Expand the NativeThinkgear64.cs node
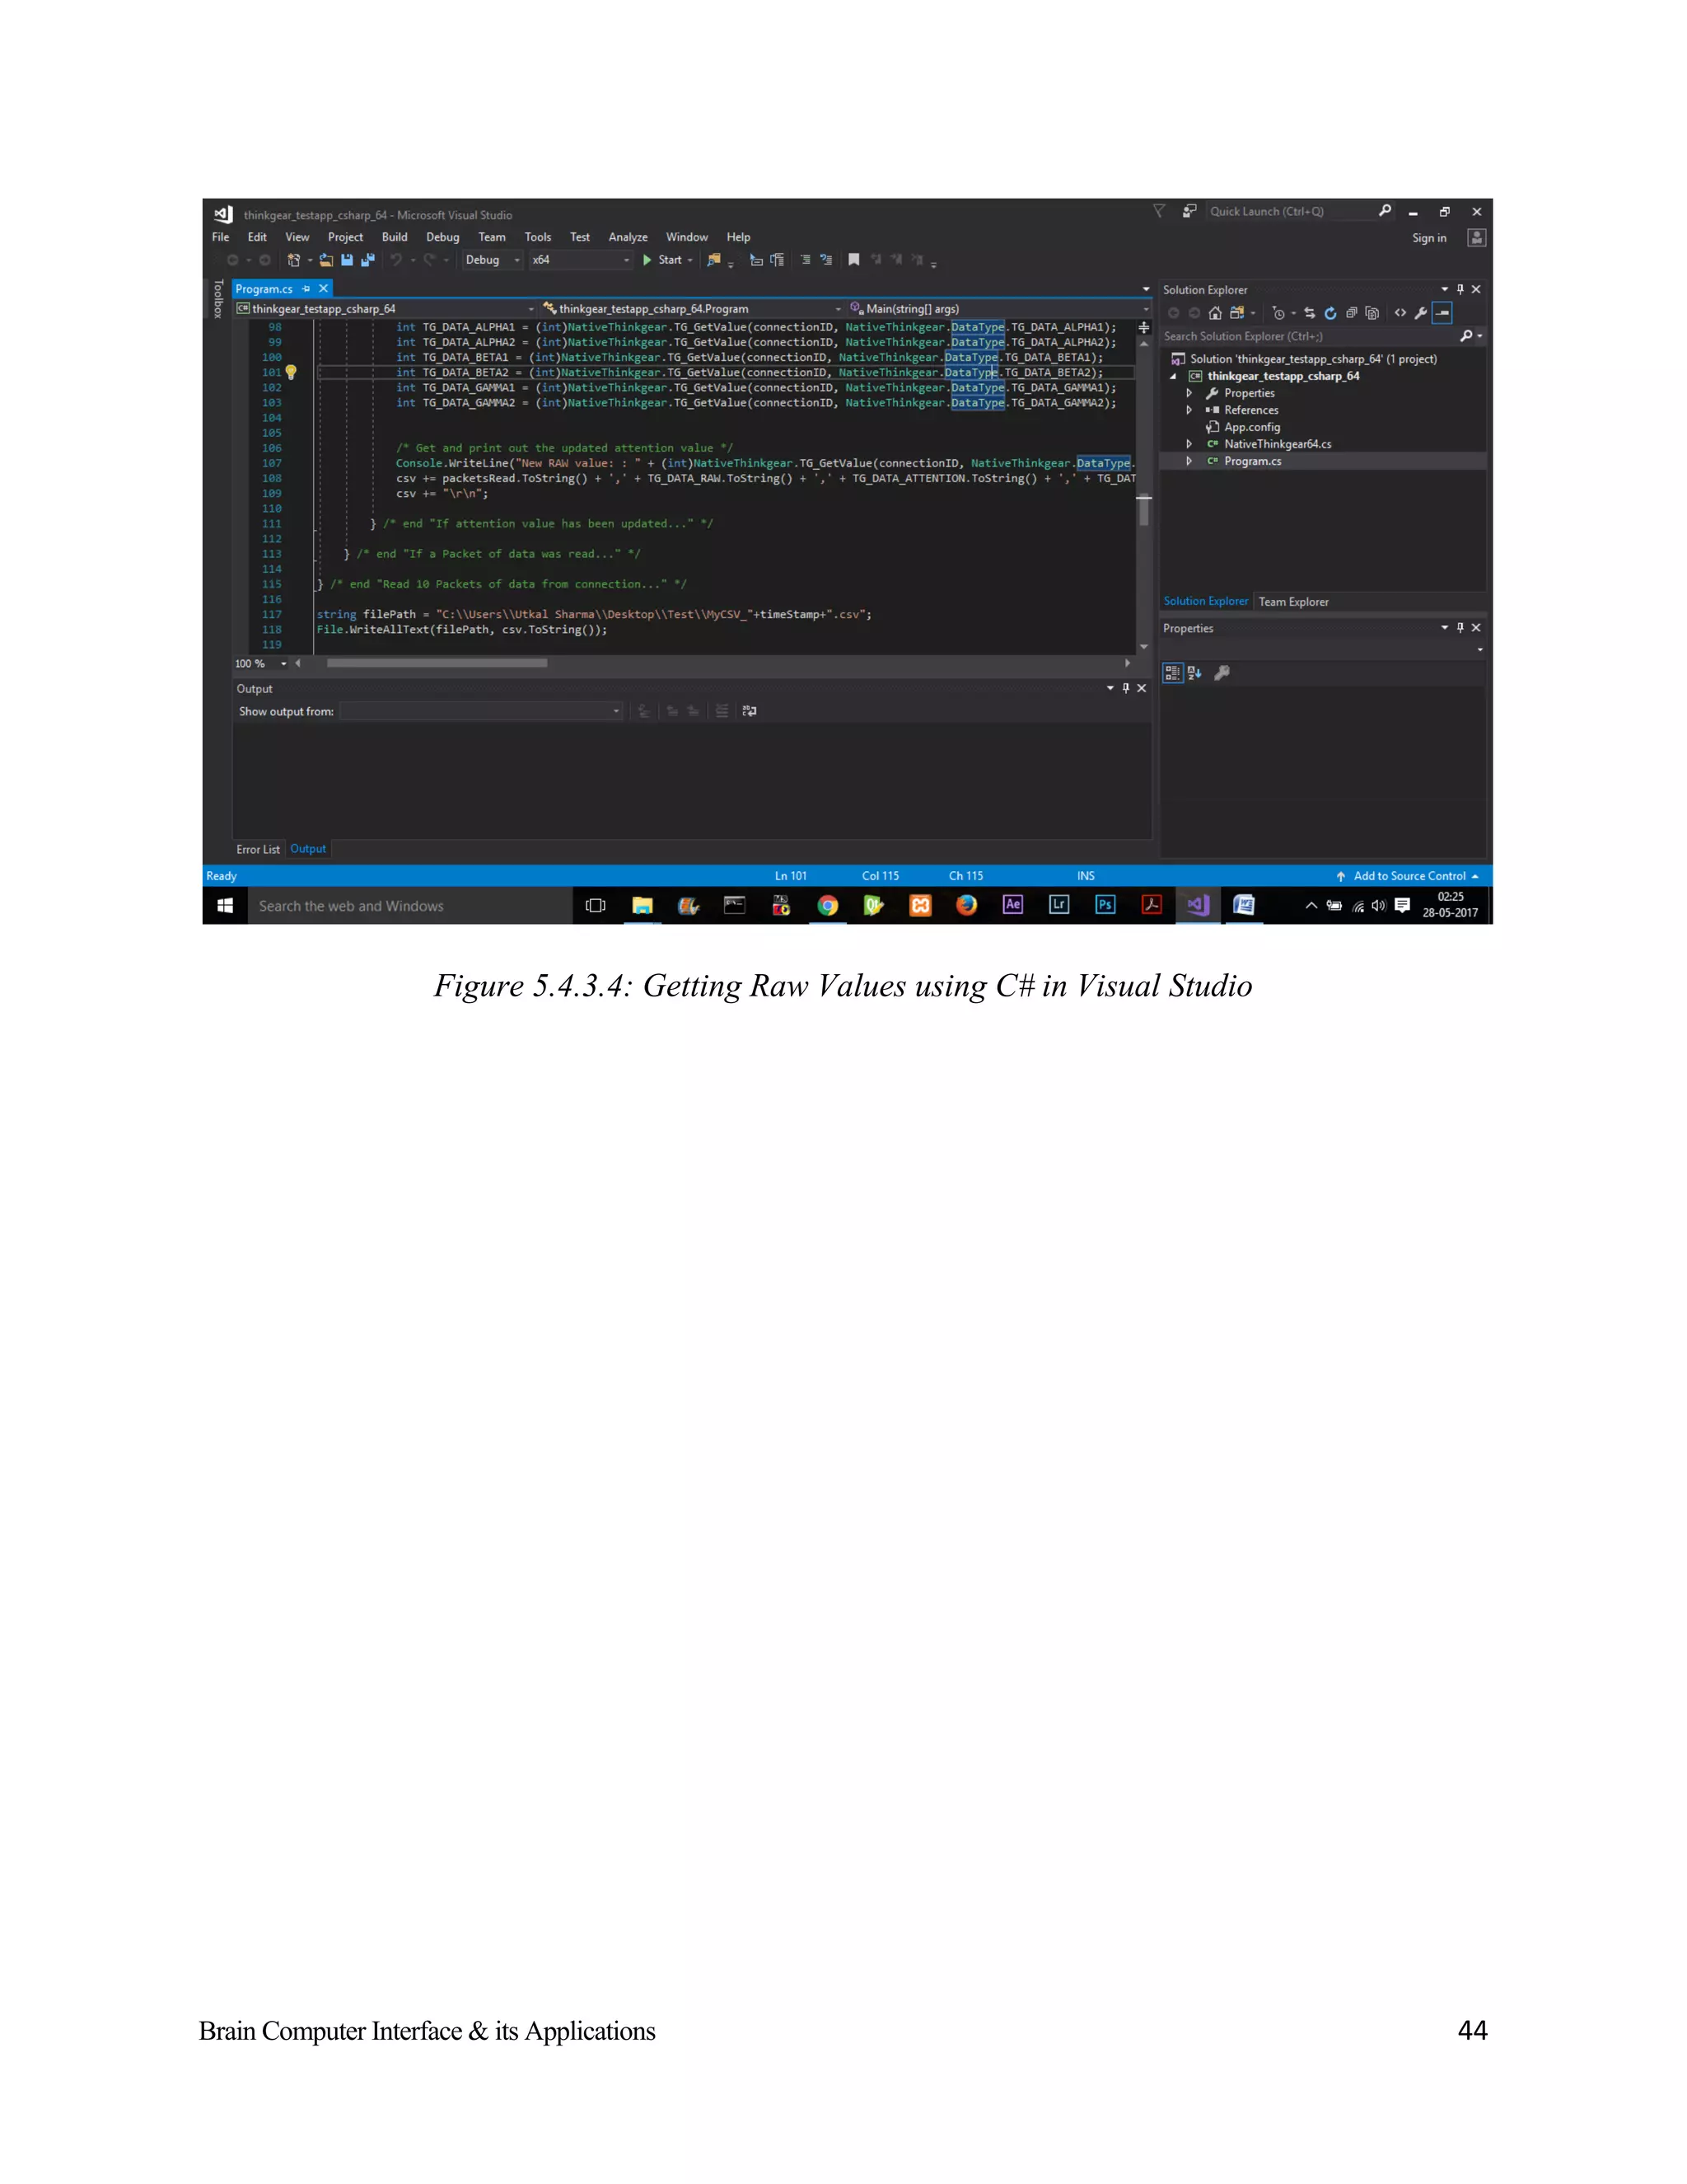The height and width of the screenshot is (2184, 1687). [x=1189, y=444]
